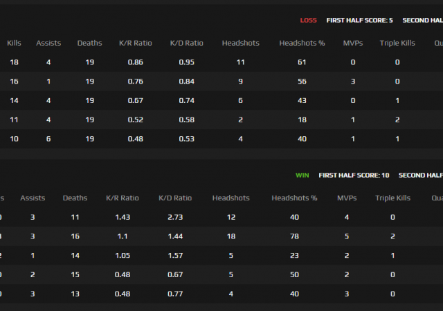The image size is (443, 311).
Task: Sort winning team table by Deaths header
Action: click(x=75, y=198)
